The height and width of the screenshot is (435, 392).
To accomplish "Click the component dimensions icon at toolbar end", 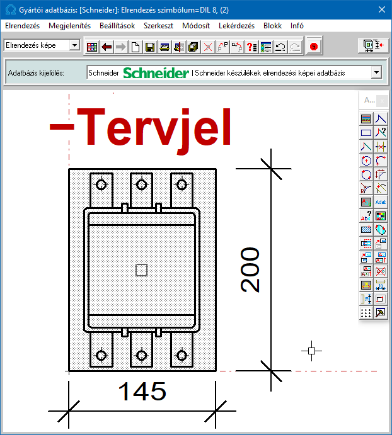I will (x=373, y=45).
